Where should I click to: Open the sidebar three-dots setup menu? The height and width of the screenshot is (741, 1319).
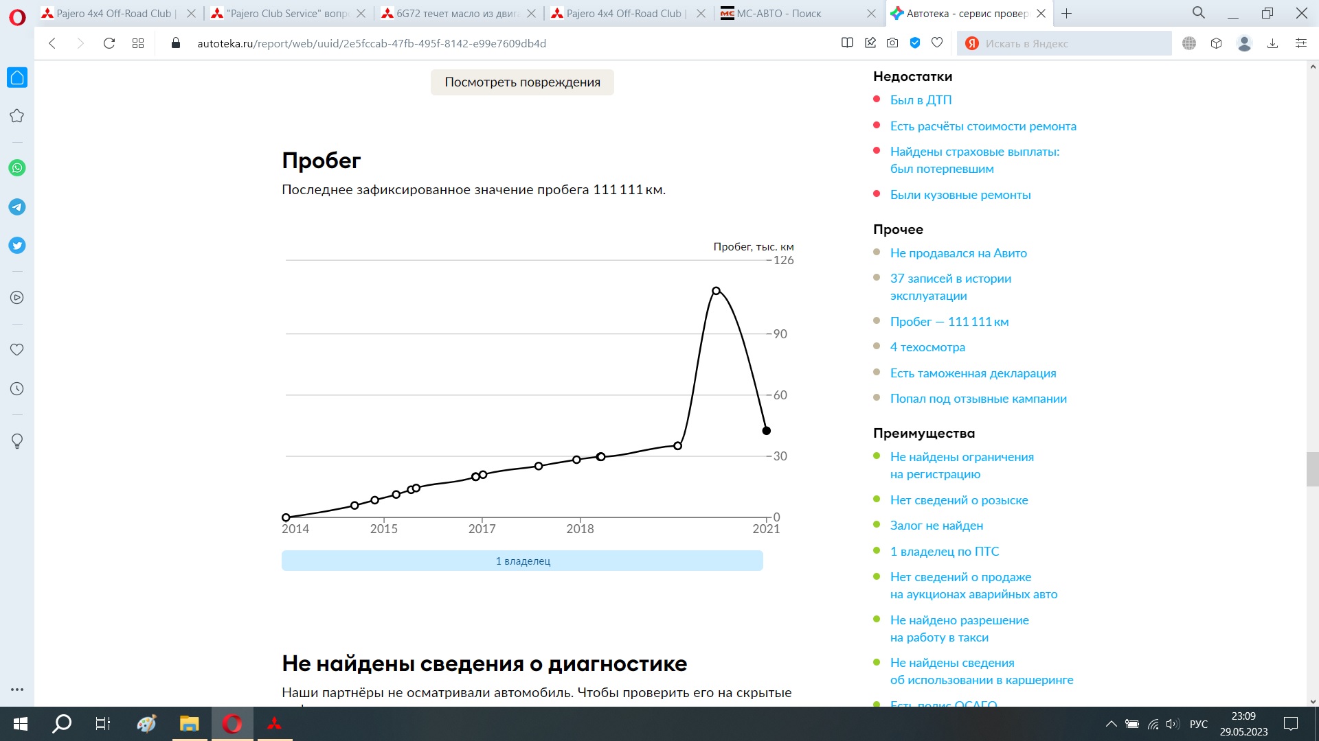[17, 690]
